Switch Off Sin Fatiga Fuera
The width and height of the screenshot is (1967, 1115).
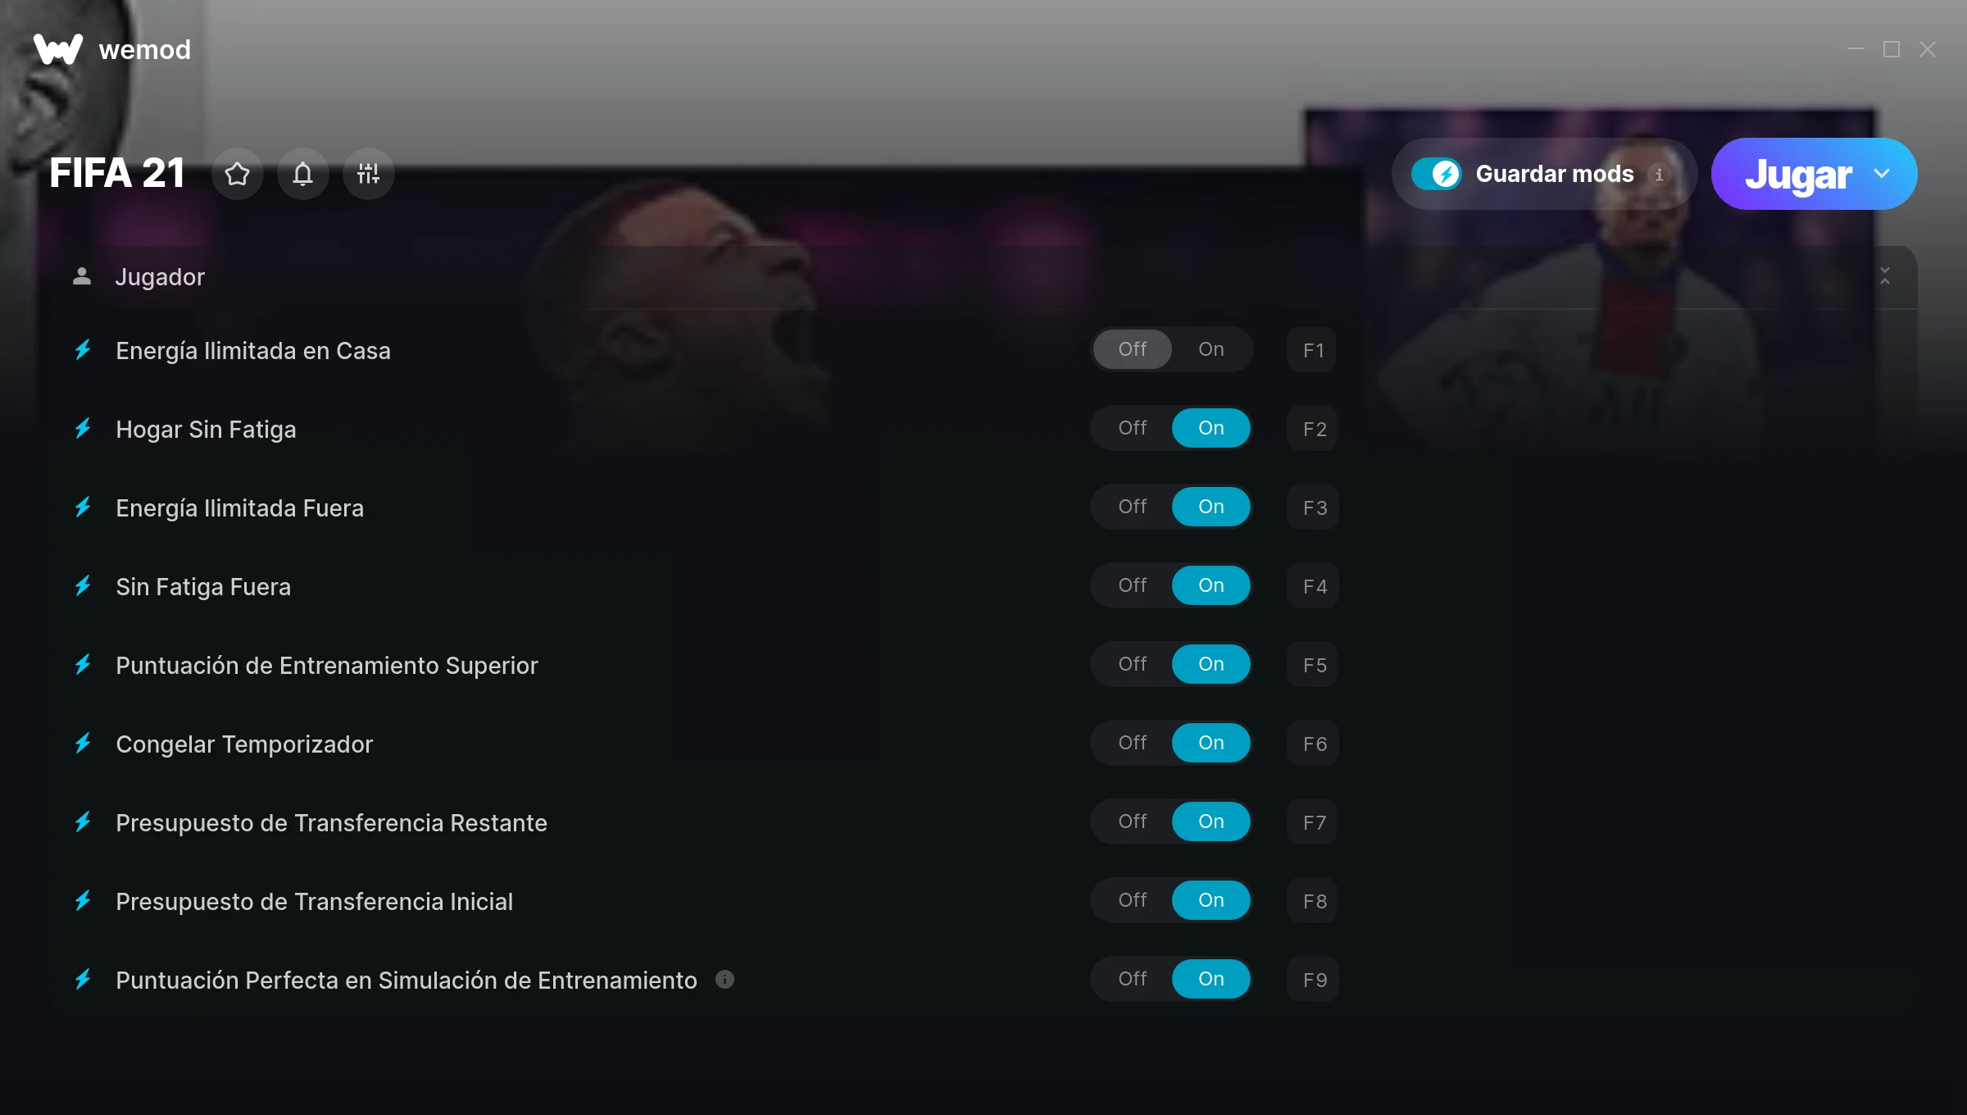click(1133, 585)
